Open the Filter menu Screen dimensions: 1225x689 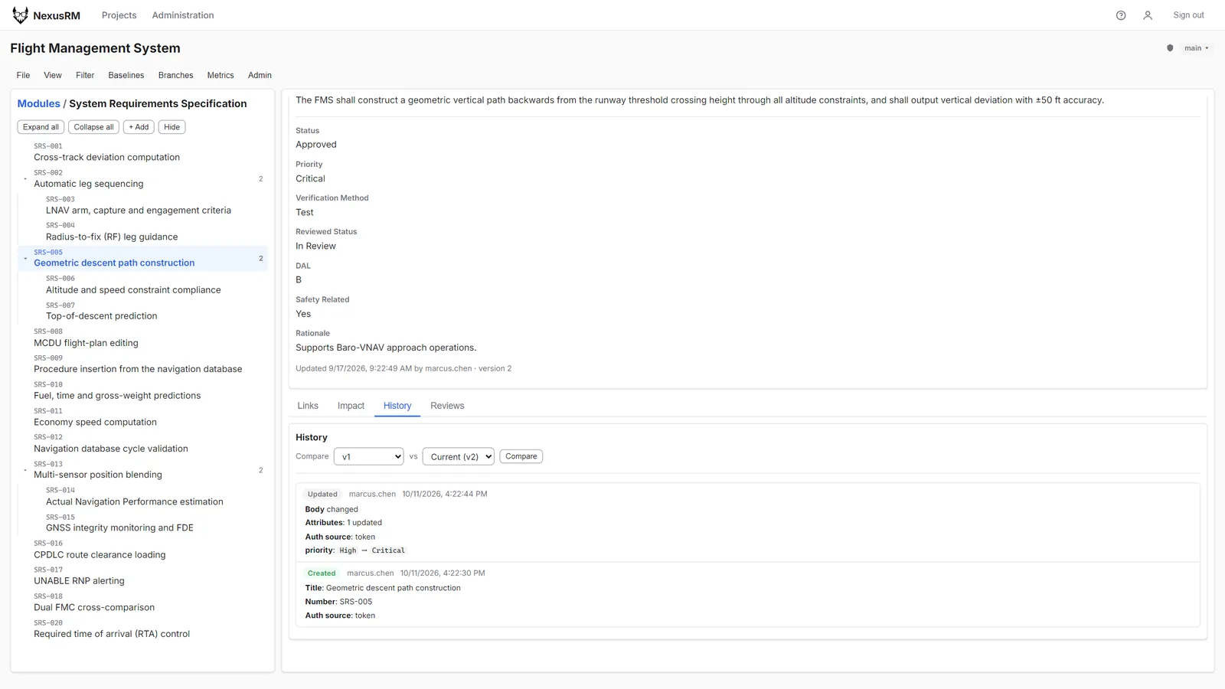tap(85, 75)
